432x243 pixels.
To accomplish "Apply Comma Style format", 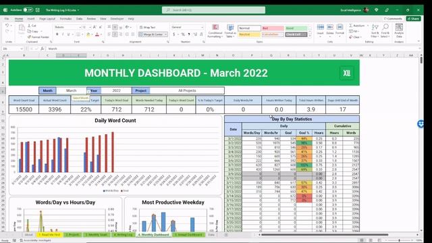I will pyautogui.click(x=189, y=34).
